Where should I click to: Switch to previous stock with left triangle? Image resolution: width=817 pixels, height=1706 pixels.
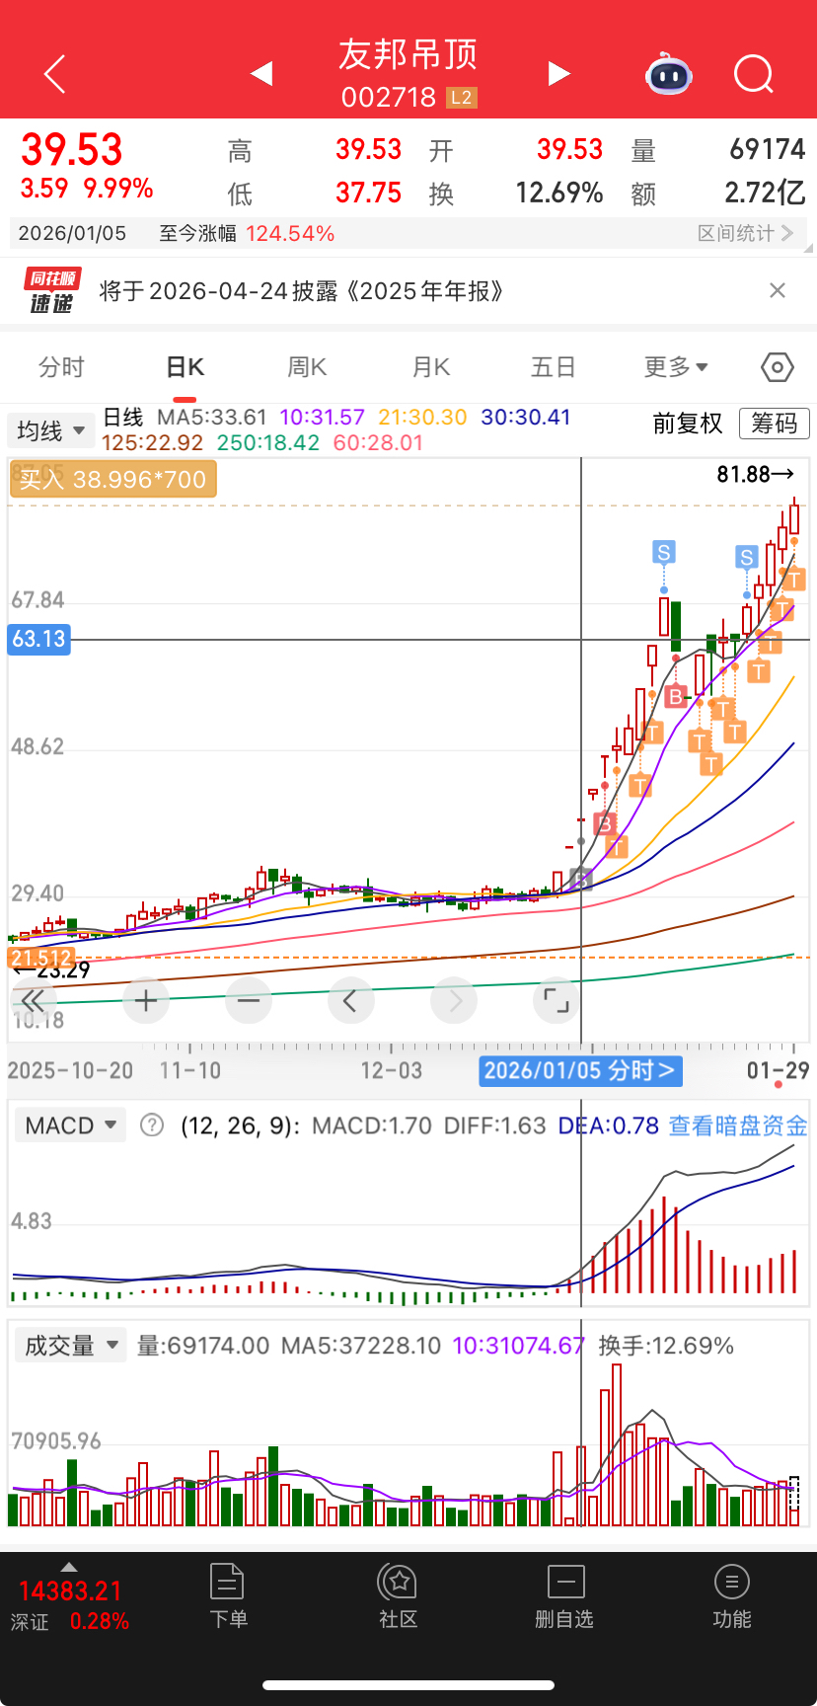[261, 73]
